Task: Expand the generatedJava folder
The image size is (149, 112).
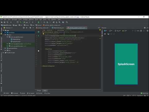Action: 5,48
